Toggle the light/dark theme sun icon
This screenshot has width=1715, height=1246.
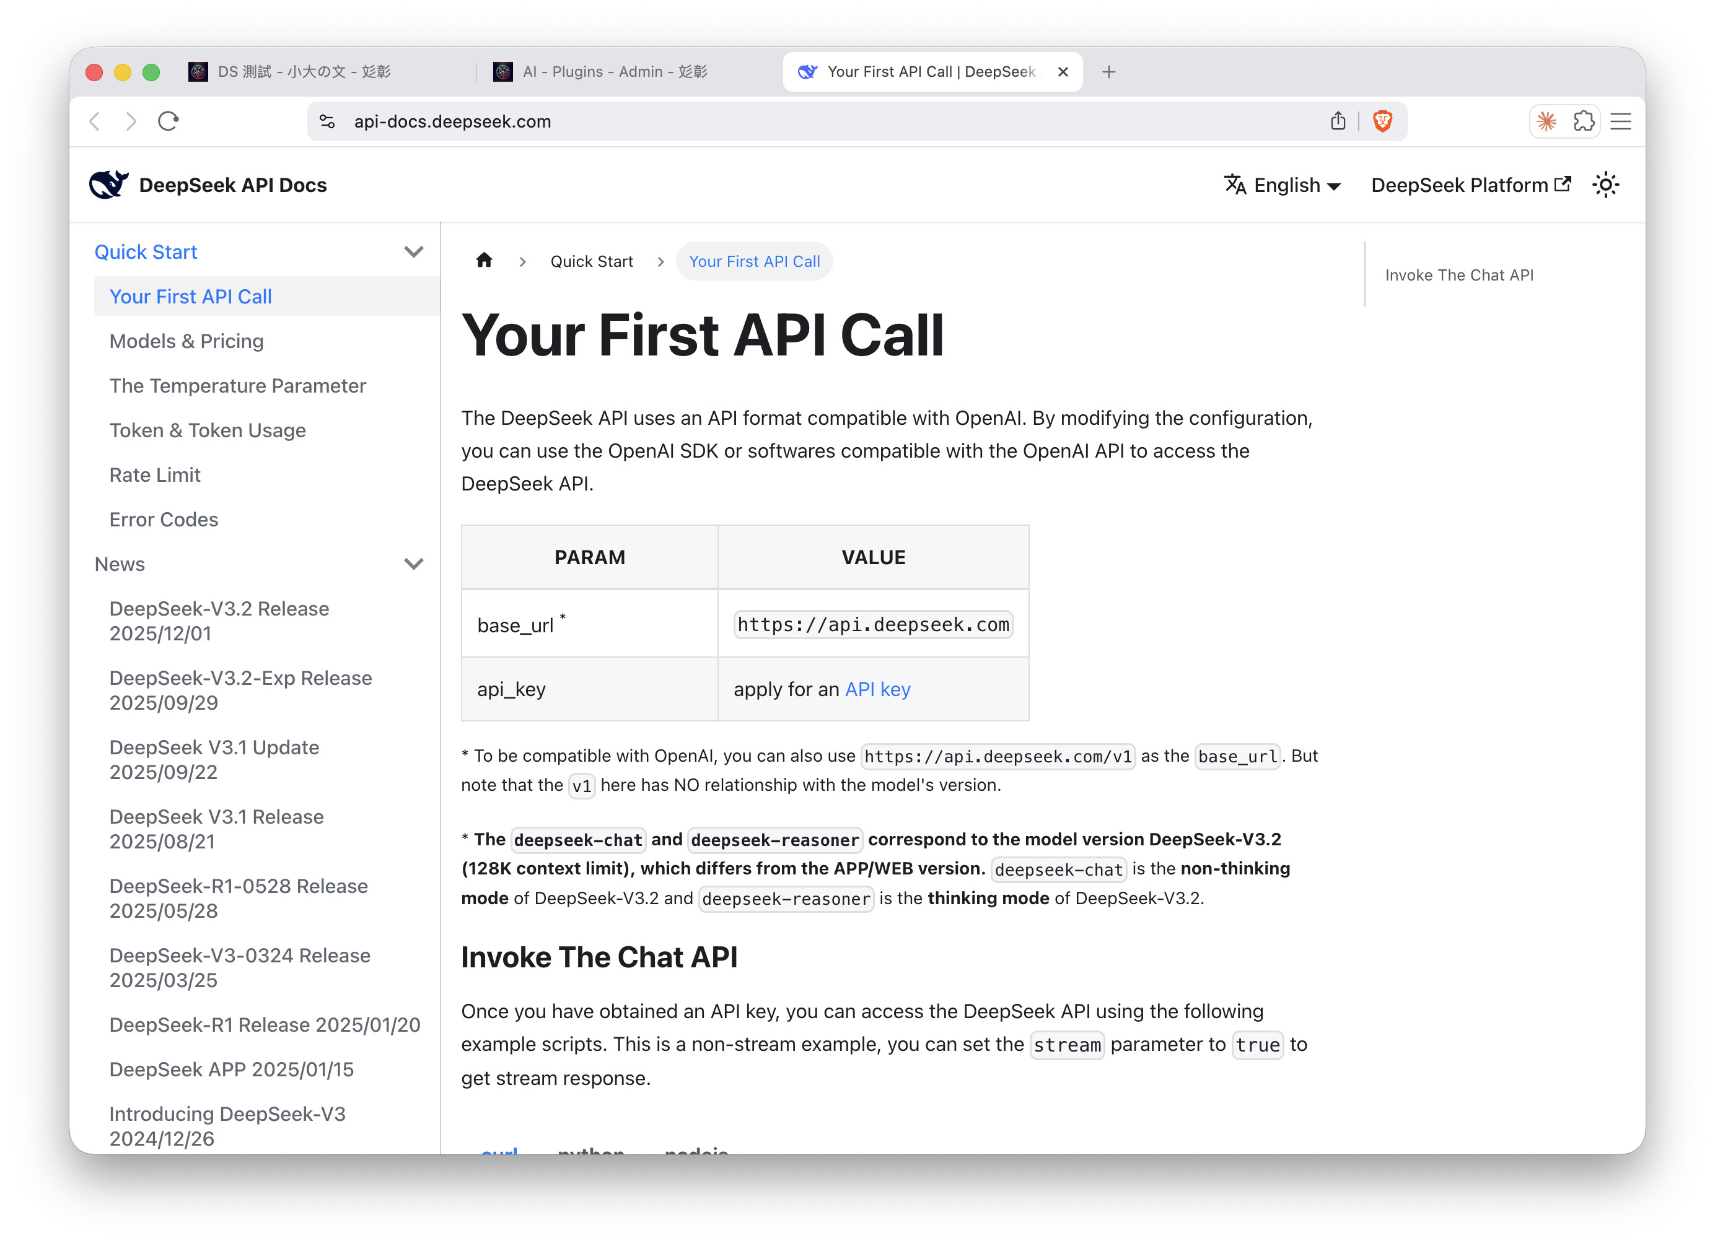[1605, 185]
